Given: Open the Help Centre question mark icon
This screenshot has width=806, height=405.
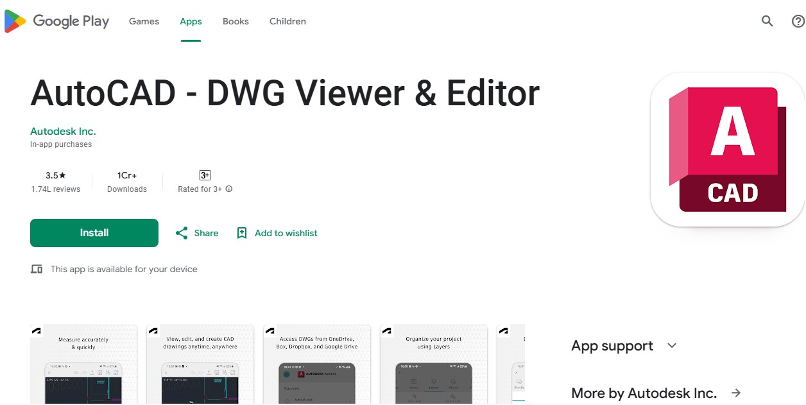Looking at the screenshot, I should (798, 21).
